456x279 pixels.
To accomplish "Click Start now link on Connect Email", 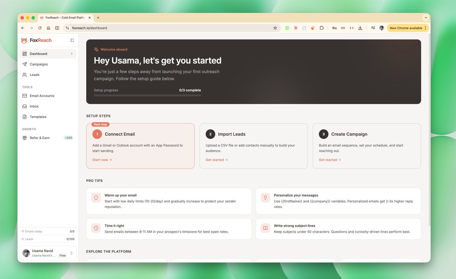I will (x=102, y=160).
